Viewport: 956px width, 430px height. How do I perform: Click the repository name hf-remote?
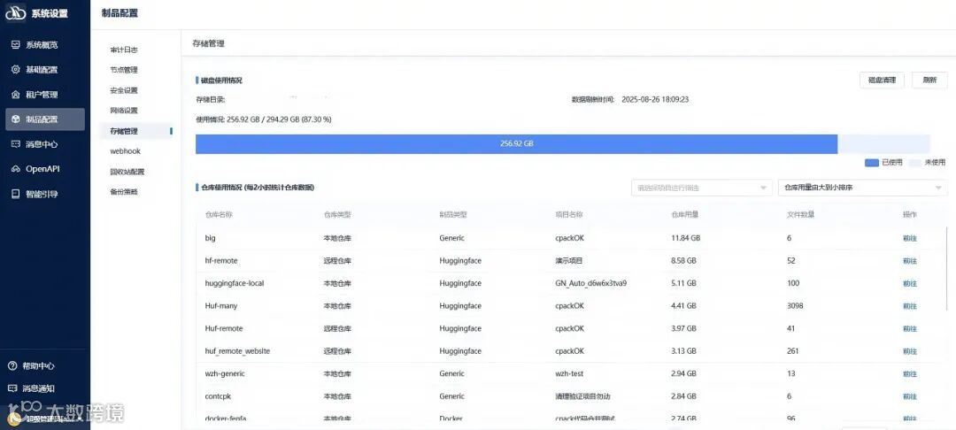point(221,261)
